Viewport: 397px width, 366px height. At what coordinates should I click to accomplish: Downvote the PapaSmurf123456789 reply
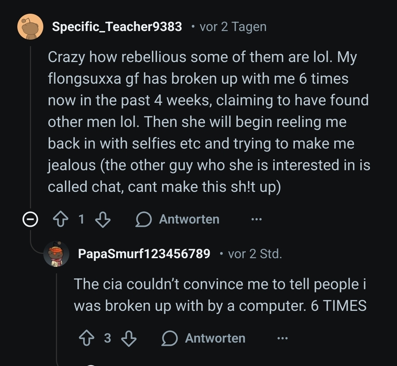click(x=129, y=338)
